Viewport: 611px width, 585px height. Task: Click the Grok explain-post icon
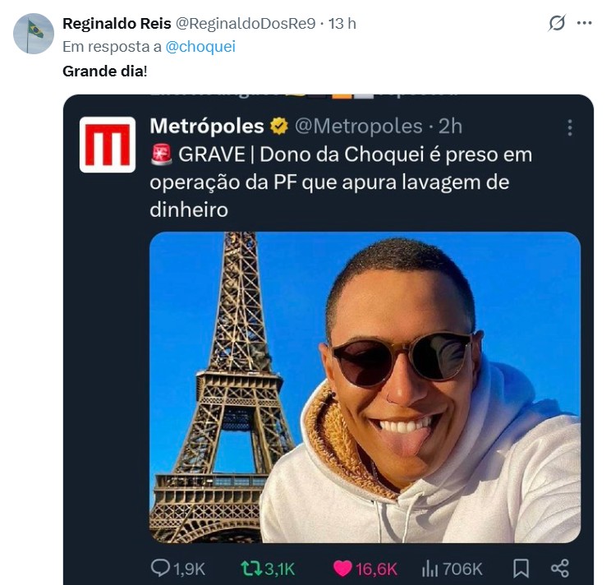coord(557,23)
